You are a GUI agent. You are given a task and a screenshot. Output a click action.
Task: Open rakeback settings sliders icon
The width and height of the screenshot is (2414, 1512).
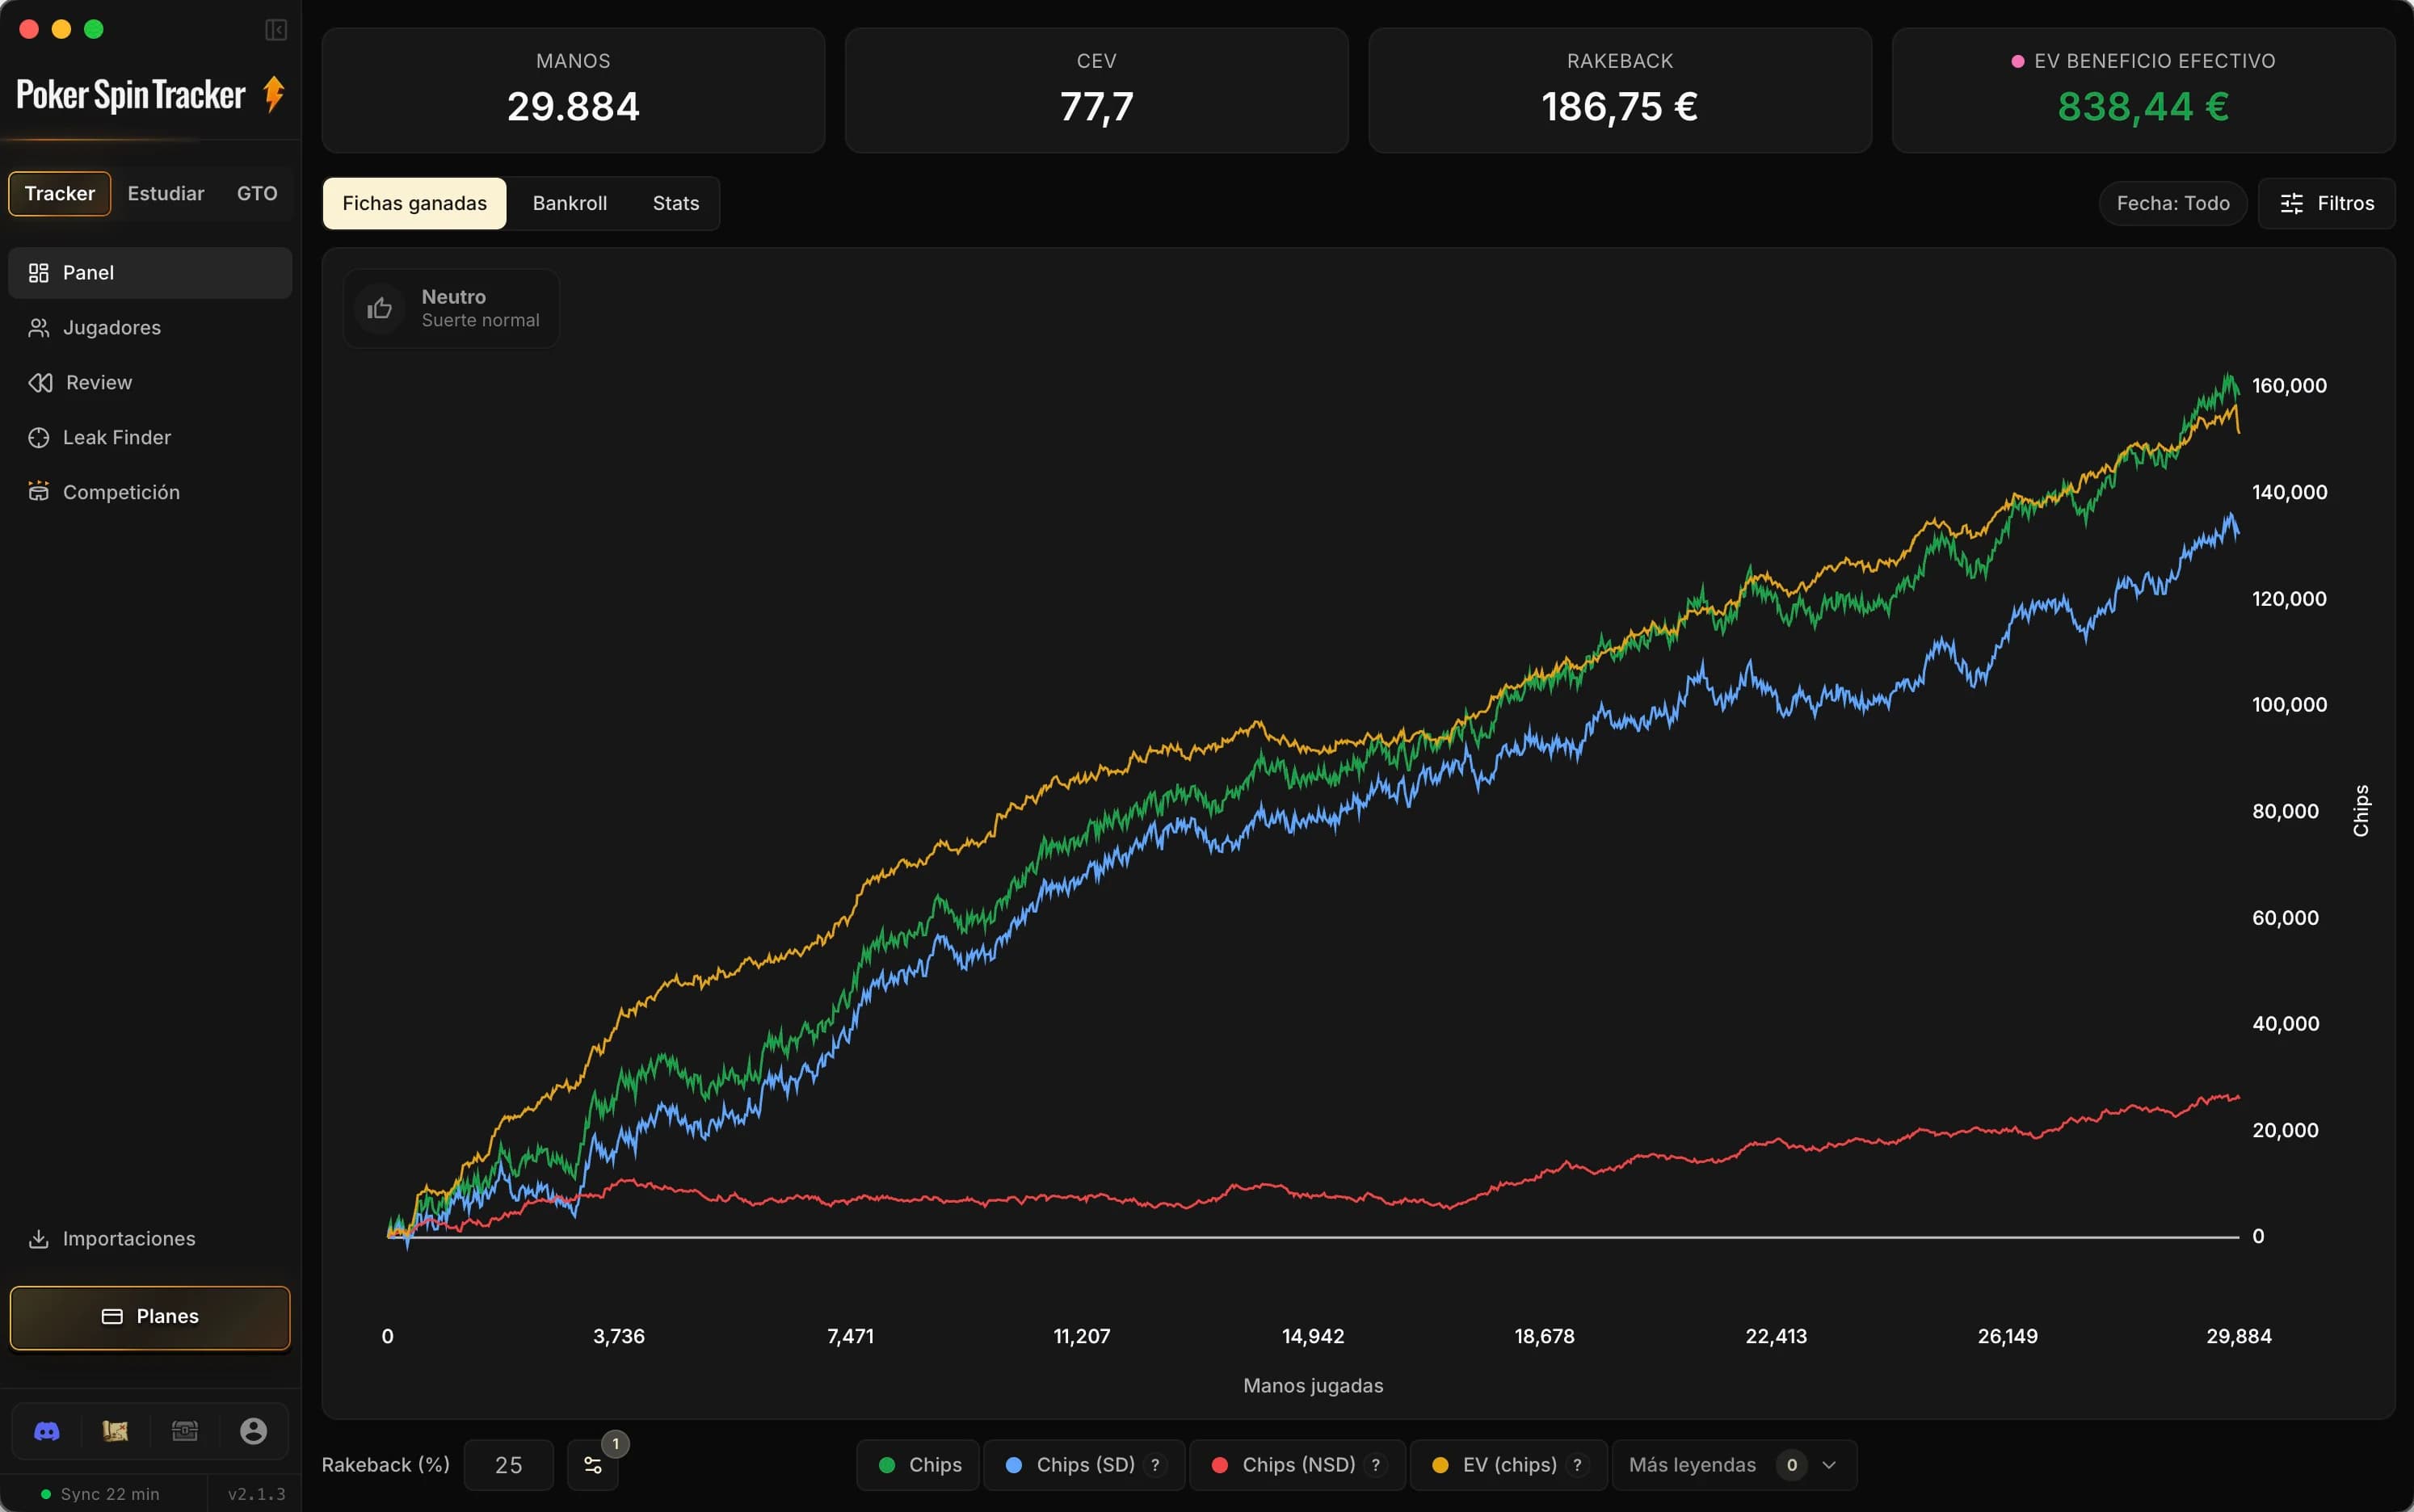click(x=593, y=1465)
